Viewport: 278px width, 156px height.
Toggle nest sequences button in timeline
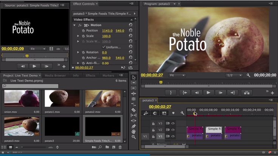click(145, 113)
